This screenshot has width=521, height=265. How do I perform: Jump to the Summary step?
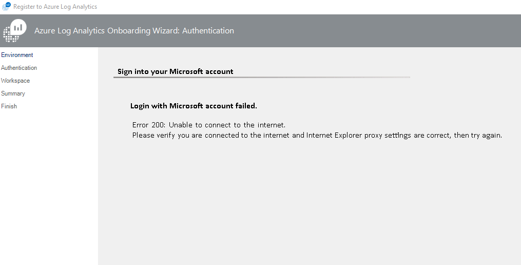click(x=13, y=93)
